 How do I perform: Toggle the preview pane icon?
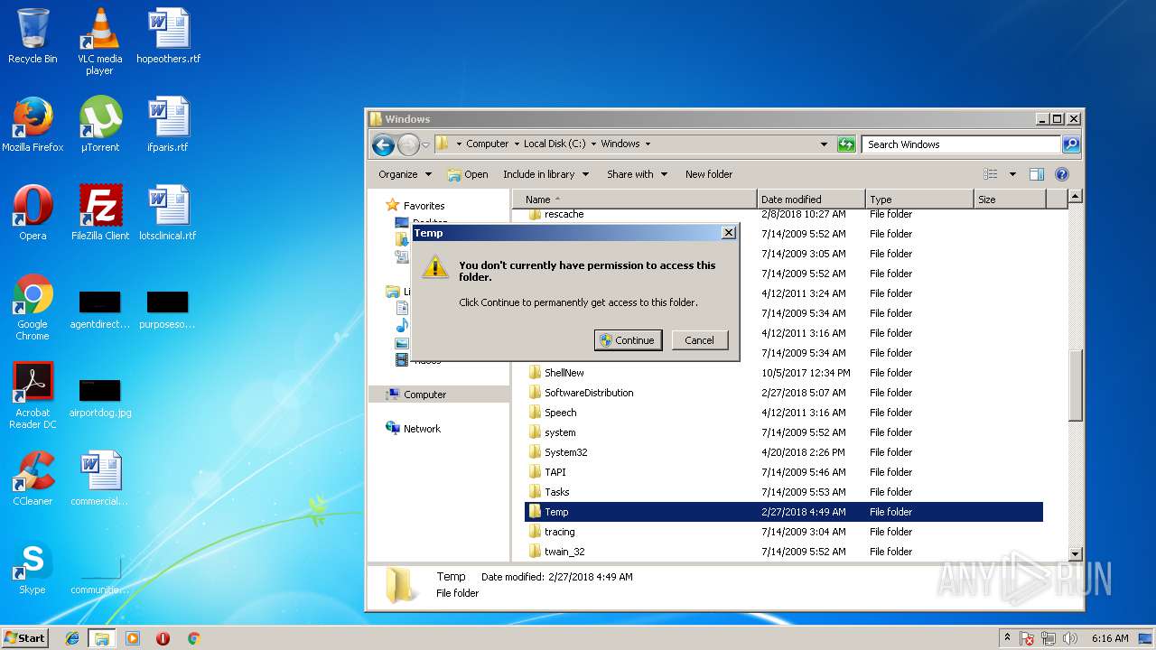click(x=1037, y=174)
